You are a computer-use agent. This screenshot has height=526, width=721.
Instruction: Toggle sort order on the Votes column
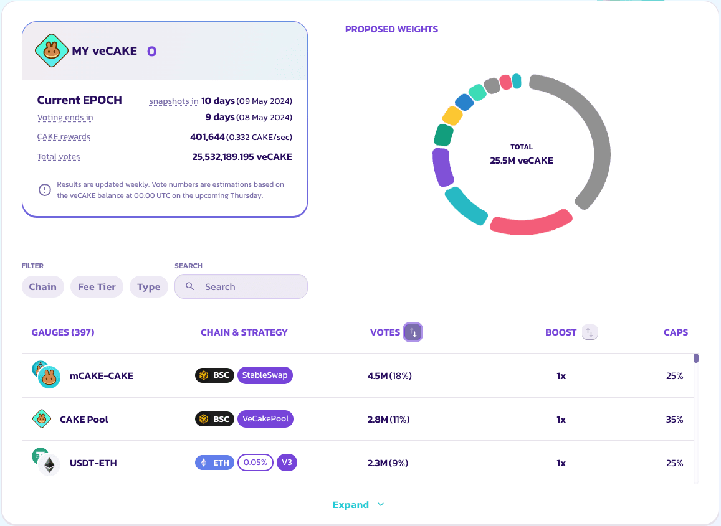coord(413,332)
